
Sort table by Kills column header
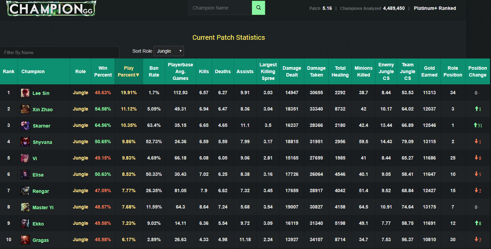(204, 71)
